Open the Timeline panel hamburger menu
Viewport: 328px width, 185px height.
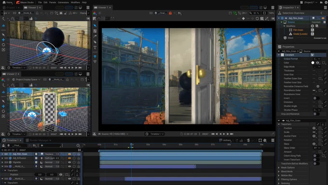point(273,141)
